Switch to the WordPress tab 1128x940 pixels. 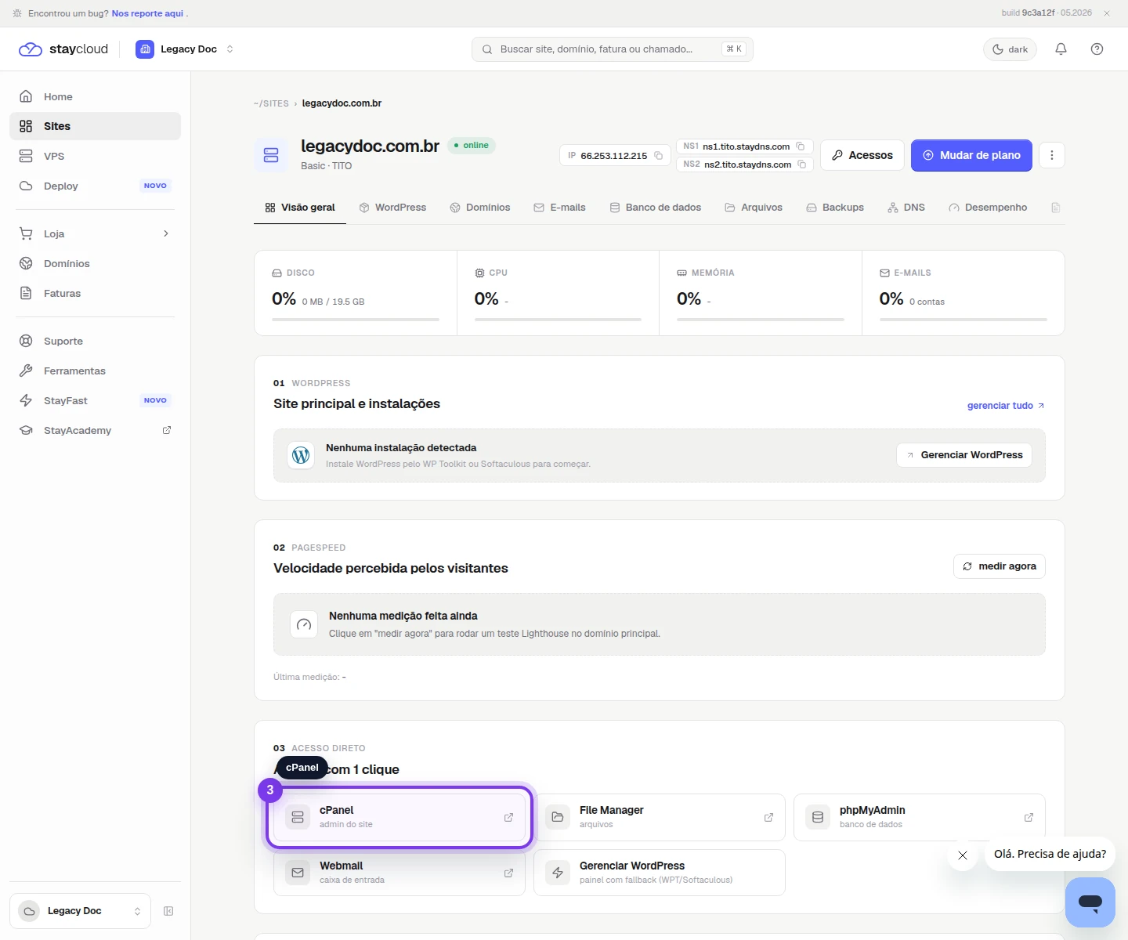click(392, 208)
